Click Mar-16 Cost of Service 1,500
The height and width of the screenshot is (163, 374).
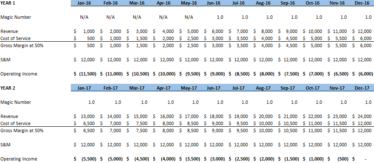tap(142, 38)
